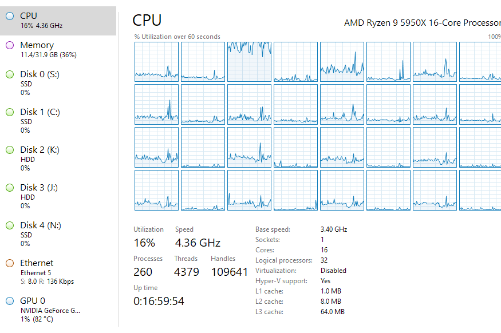501x333 pixels.
Task: Click the busiest core graph in top row
Action: 249,61
